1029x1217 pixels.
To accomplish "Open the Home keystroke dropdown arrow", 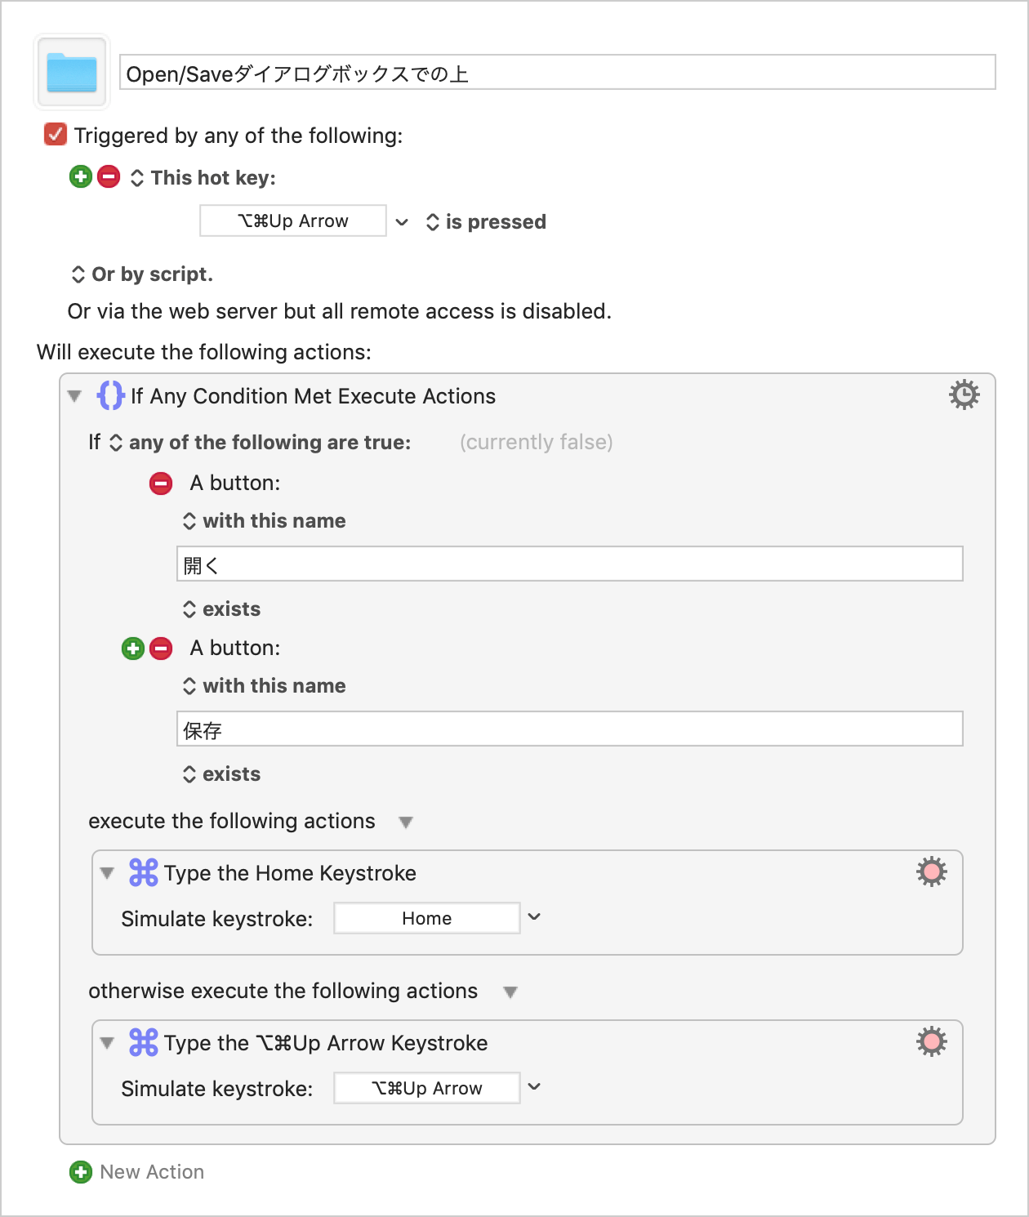I will pyautogui.click(x=534, y=917).
